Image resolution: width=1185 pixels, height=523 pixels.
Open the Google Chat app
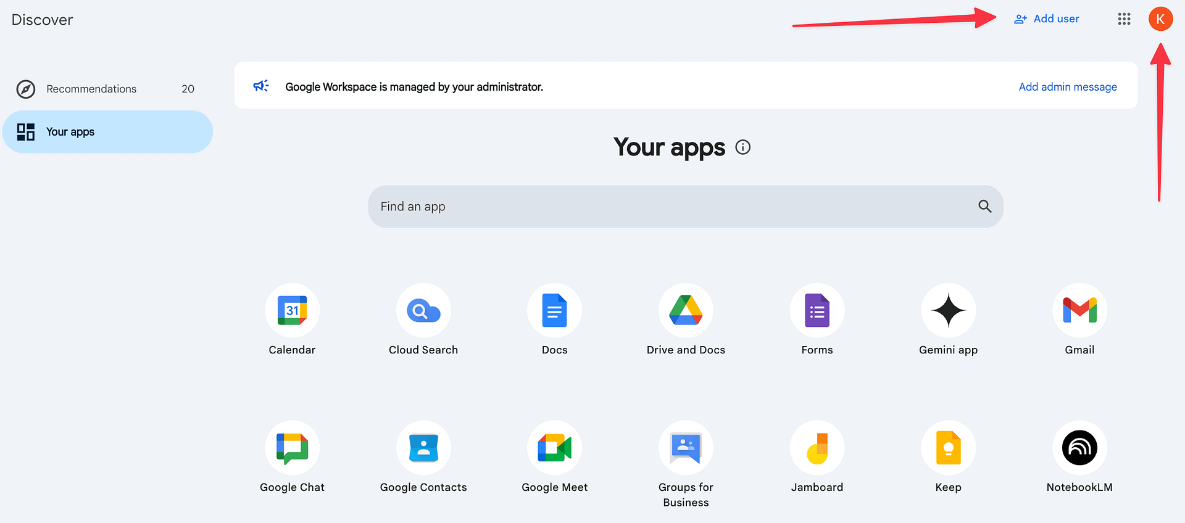[292, 448]
